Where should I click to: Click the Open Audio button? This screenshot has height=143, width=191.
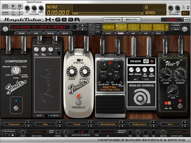[x=5, y=6]
